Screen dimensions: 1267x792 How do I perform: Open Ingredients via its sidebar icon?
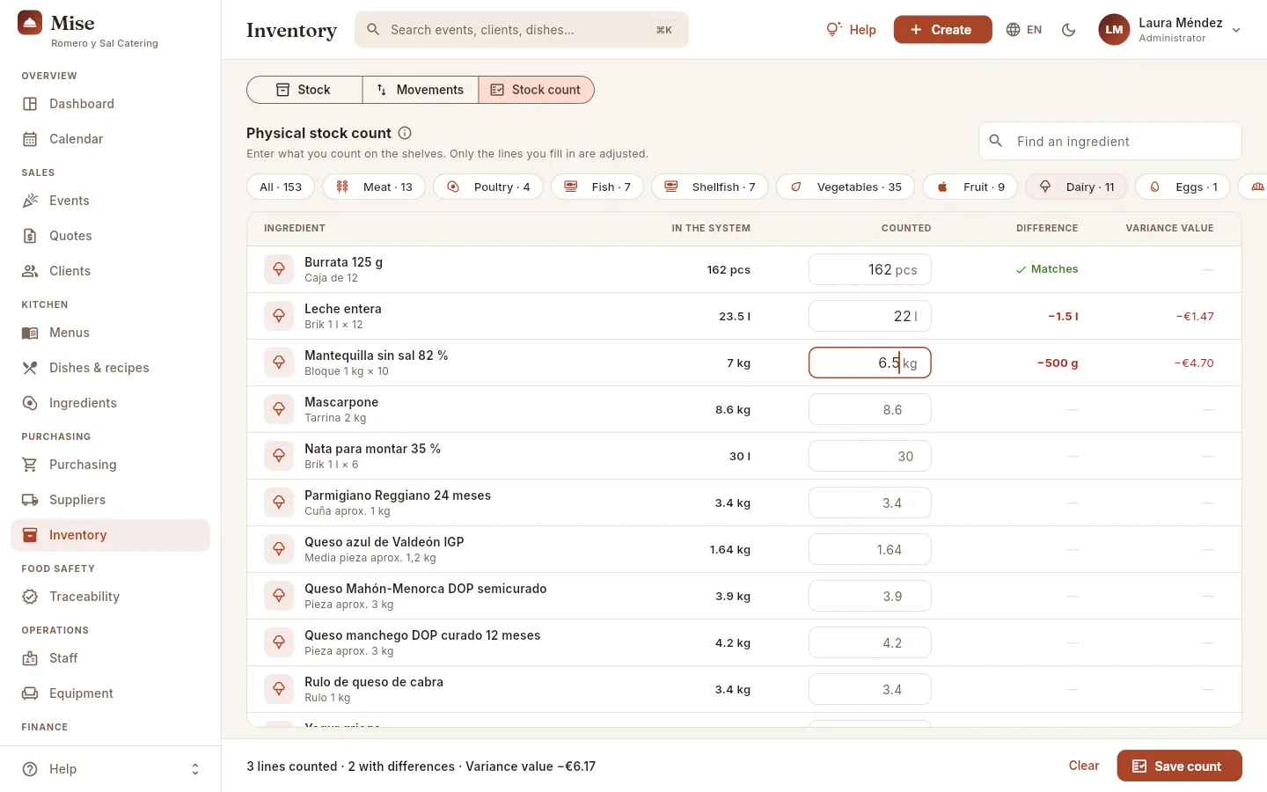pos(30,403)
